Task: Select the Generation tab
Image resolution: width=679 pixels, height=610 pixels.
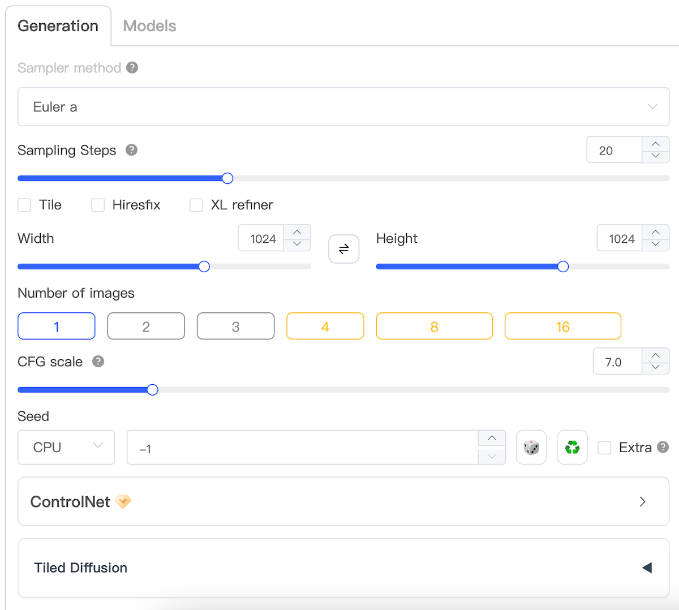Action: coord(58,25)
